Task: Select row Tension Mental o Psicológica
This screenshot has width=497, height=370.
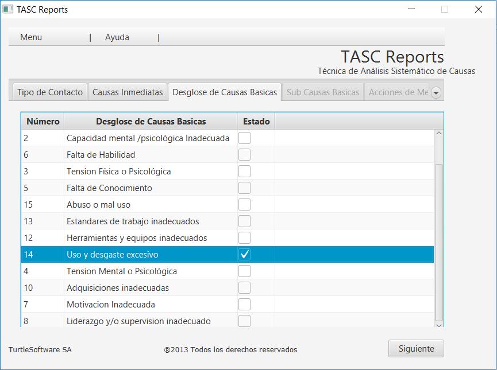Action: click(x=228, y=271)
